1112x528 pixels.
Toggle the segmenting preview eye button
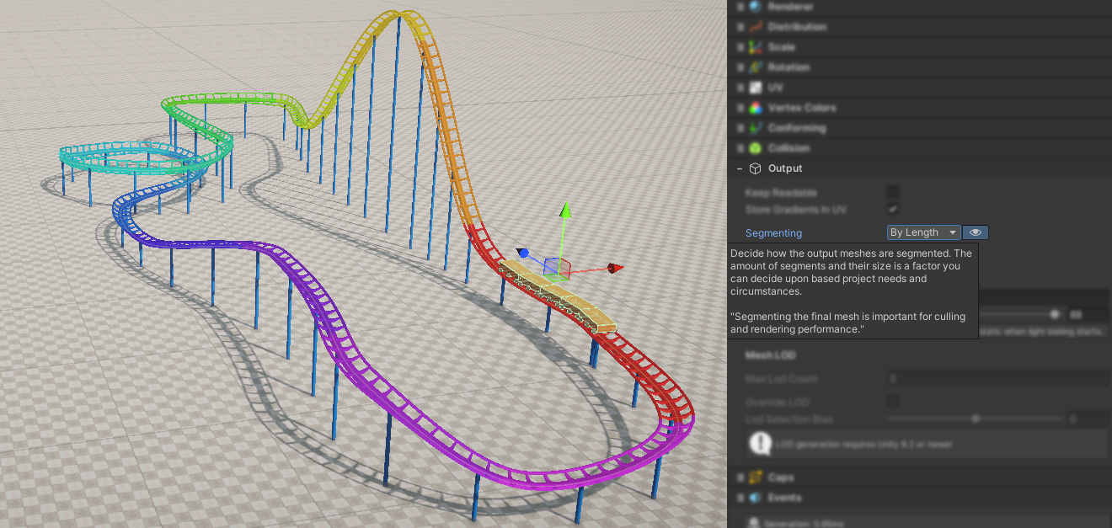(976, 232)
